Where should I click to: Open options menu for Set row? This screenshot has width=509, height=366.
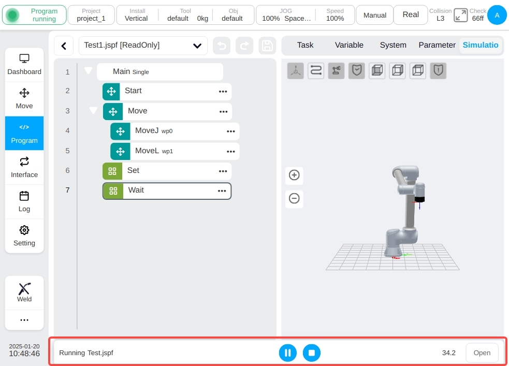[223, 171]
